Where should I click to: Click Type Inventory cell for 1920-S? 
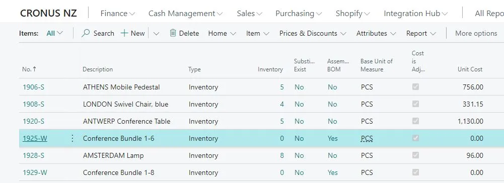pos(203,121)
